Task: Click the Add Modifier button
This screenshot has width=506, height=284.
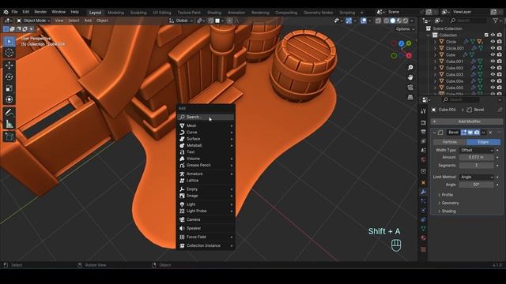Action: coord(466,121)
